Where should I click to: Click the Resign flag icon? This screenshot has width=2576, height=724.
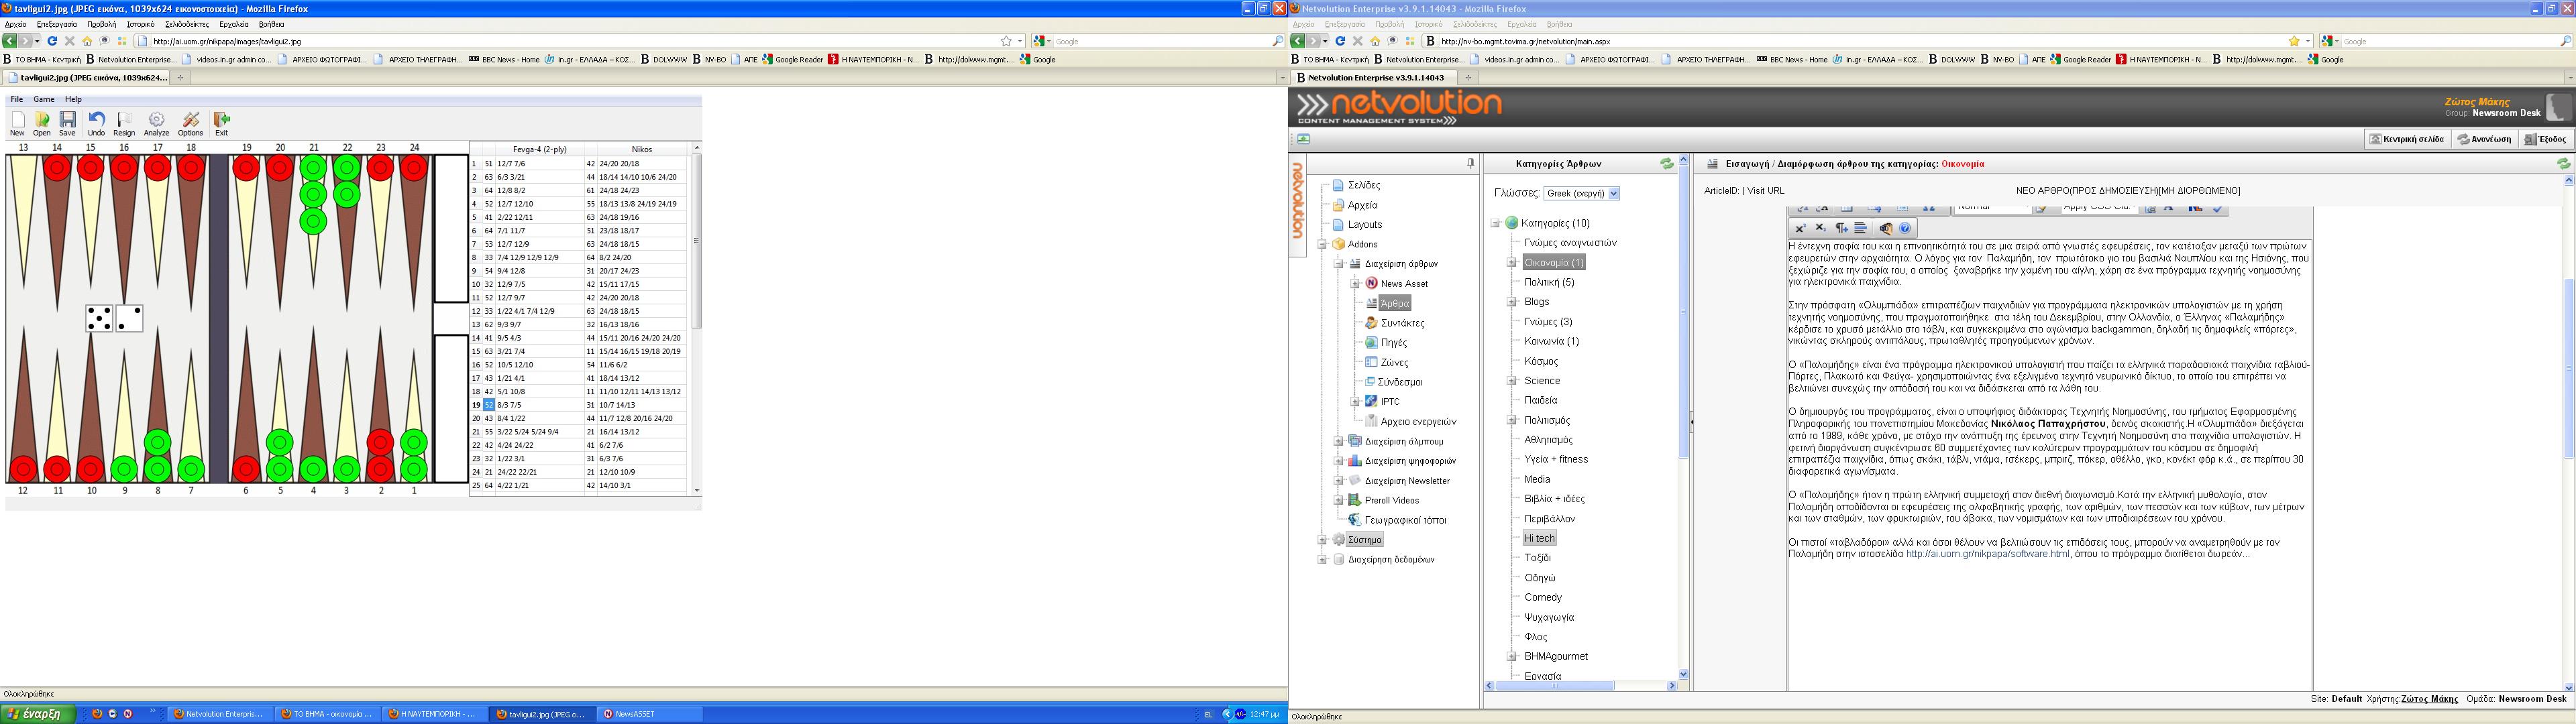(124, 121)
